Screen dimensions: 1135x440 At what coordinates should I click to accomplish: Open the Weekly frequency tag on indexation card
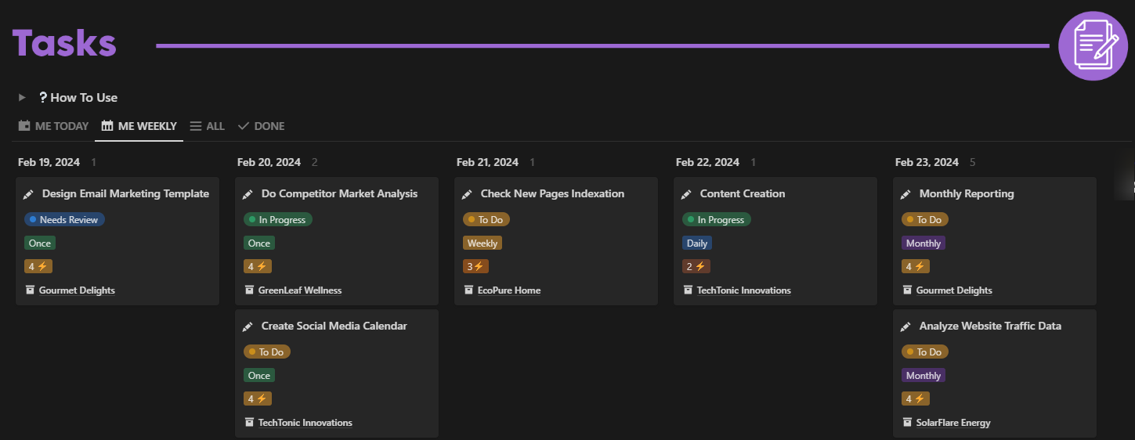tap(482, 243)
